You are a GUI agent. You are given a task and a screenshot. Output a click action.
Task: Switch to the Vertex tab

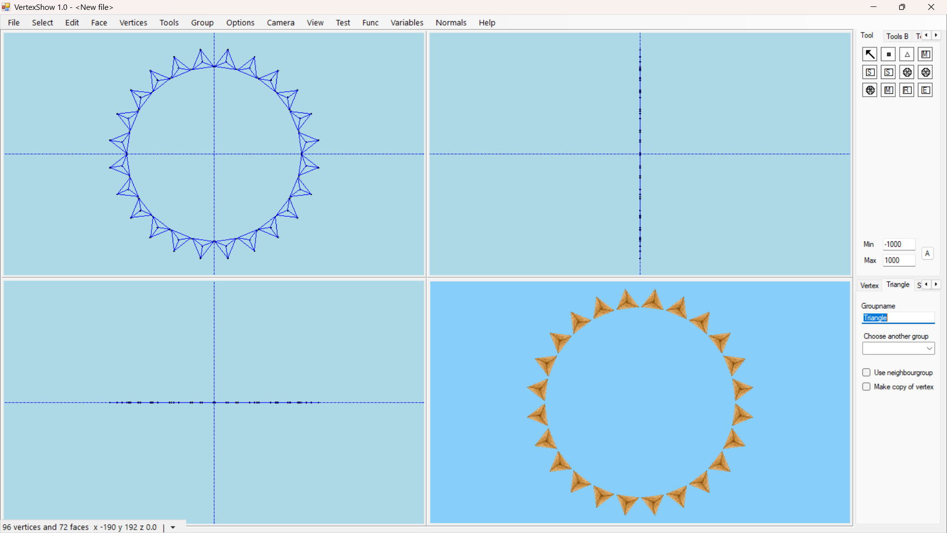coord(869,285)
